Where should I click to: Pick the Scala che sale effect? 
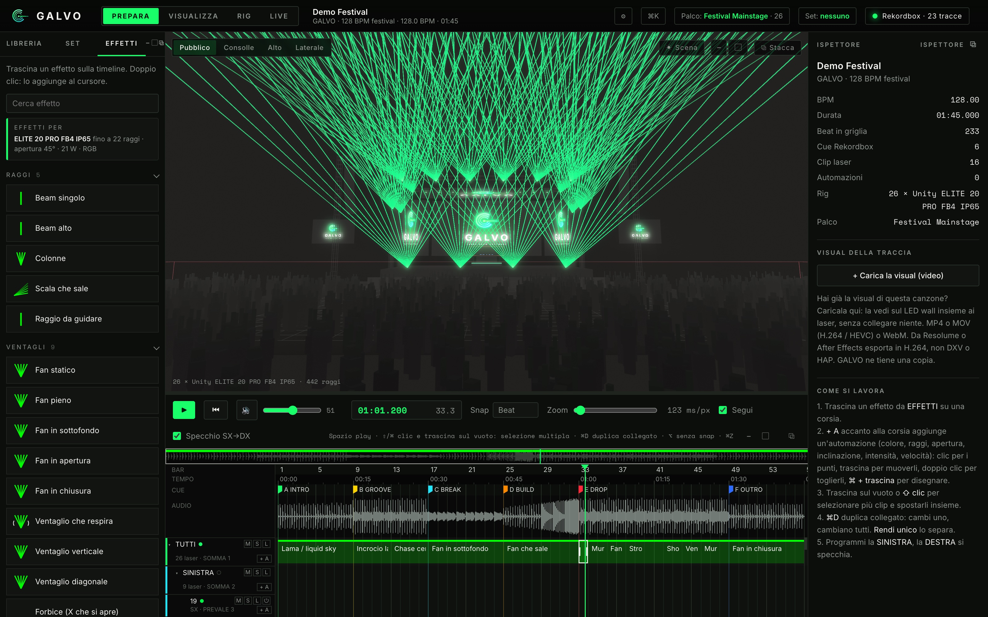click(x=82, y=288)
